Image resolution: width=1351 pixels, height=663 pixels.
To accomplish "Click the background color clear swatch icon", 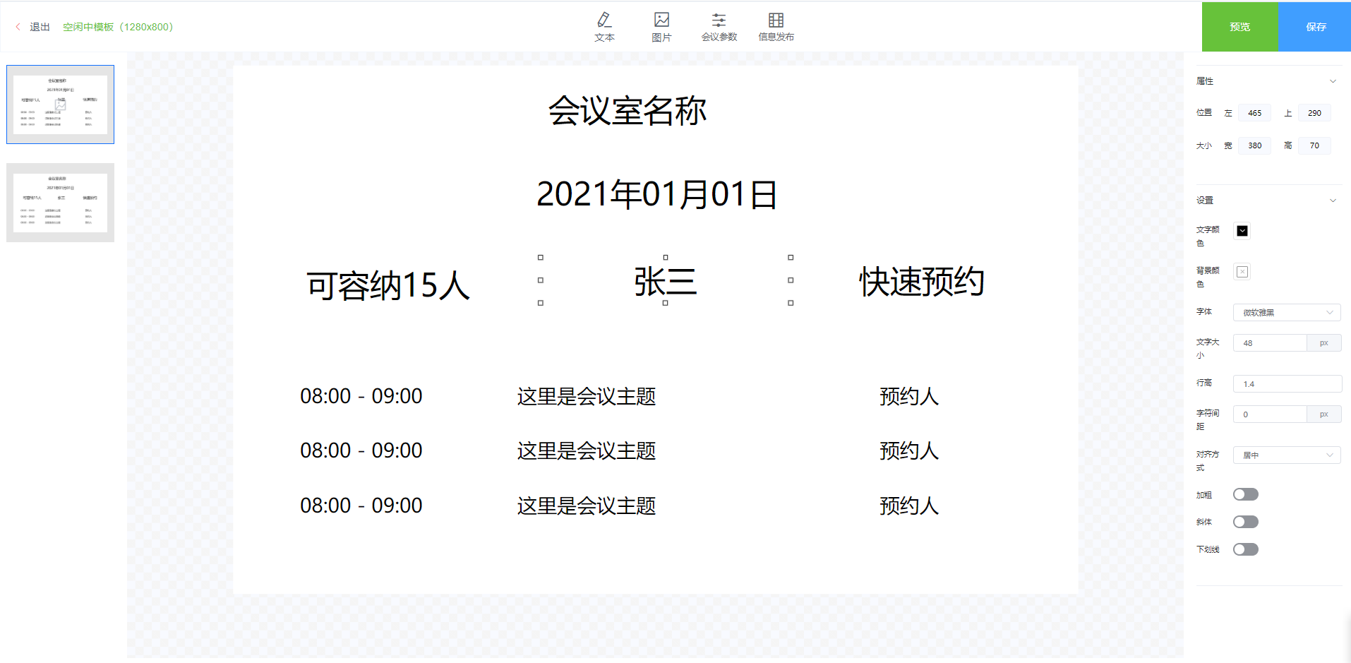I will 1242,272.
